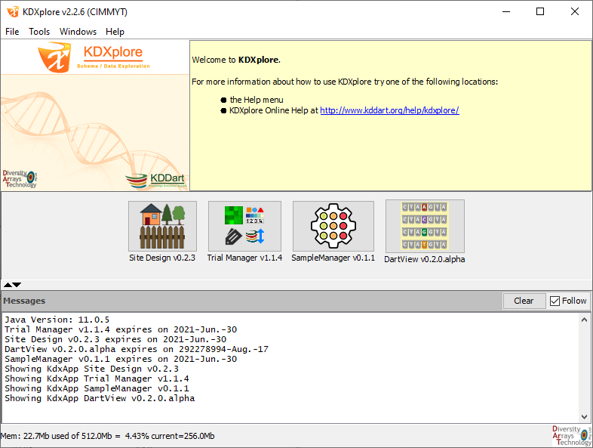Launch the Site Design house icon
This screenshot has width=593, height=448.
click(x=162, y=226)
